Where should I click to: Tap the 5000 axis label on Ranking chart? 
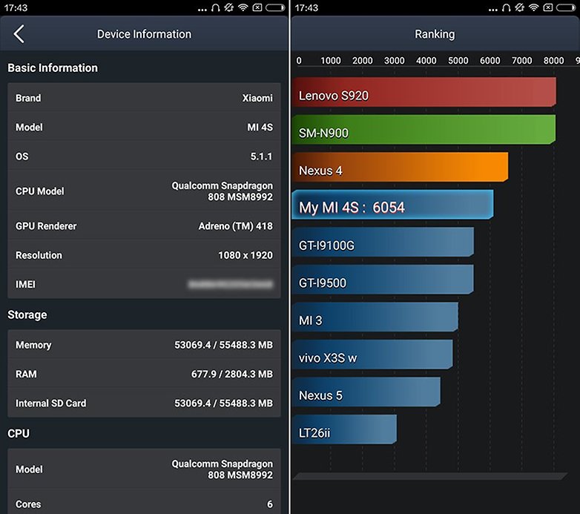[x=458, y=60]
